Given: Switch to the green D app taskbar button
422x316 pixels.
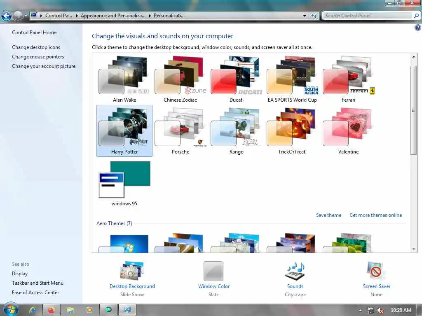Looking at the screenshot, I should pyautogui.click(x=108, y=310).
